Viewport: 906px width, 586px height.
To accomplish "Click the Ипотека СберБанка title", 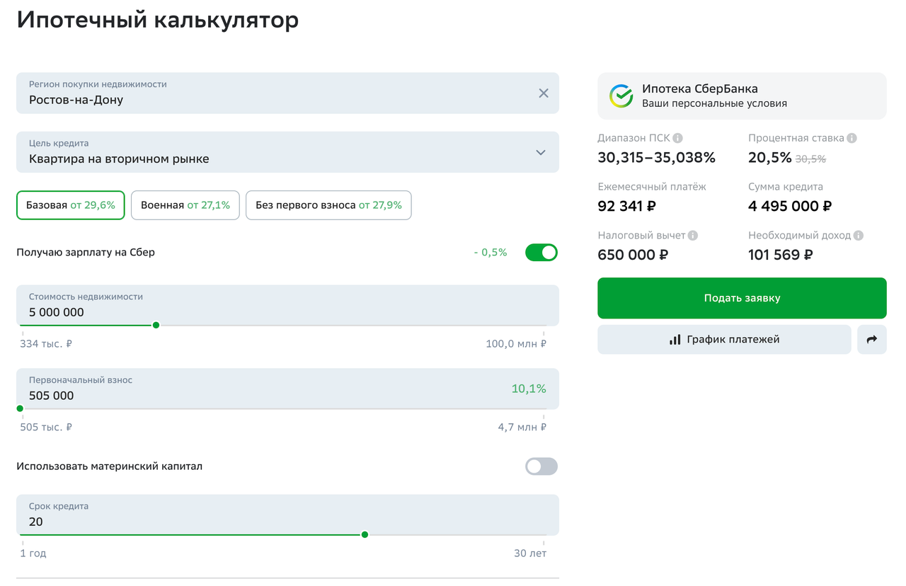I will [x=700, y=89].
